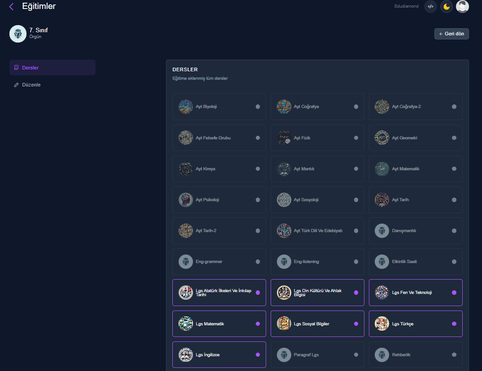Enable the Danışmanlık status dot
This screenshot has height=371, width=482.
click(x=454, y=231)
